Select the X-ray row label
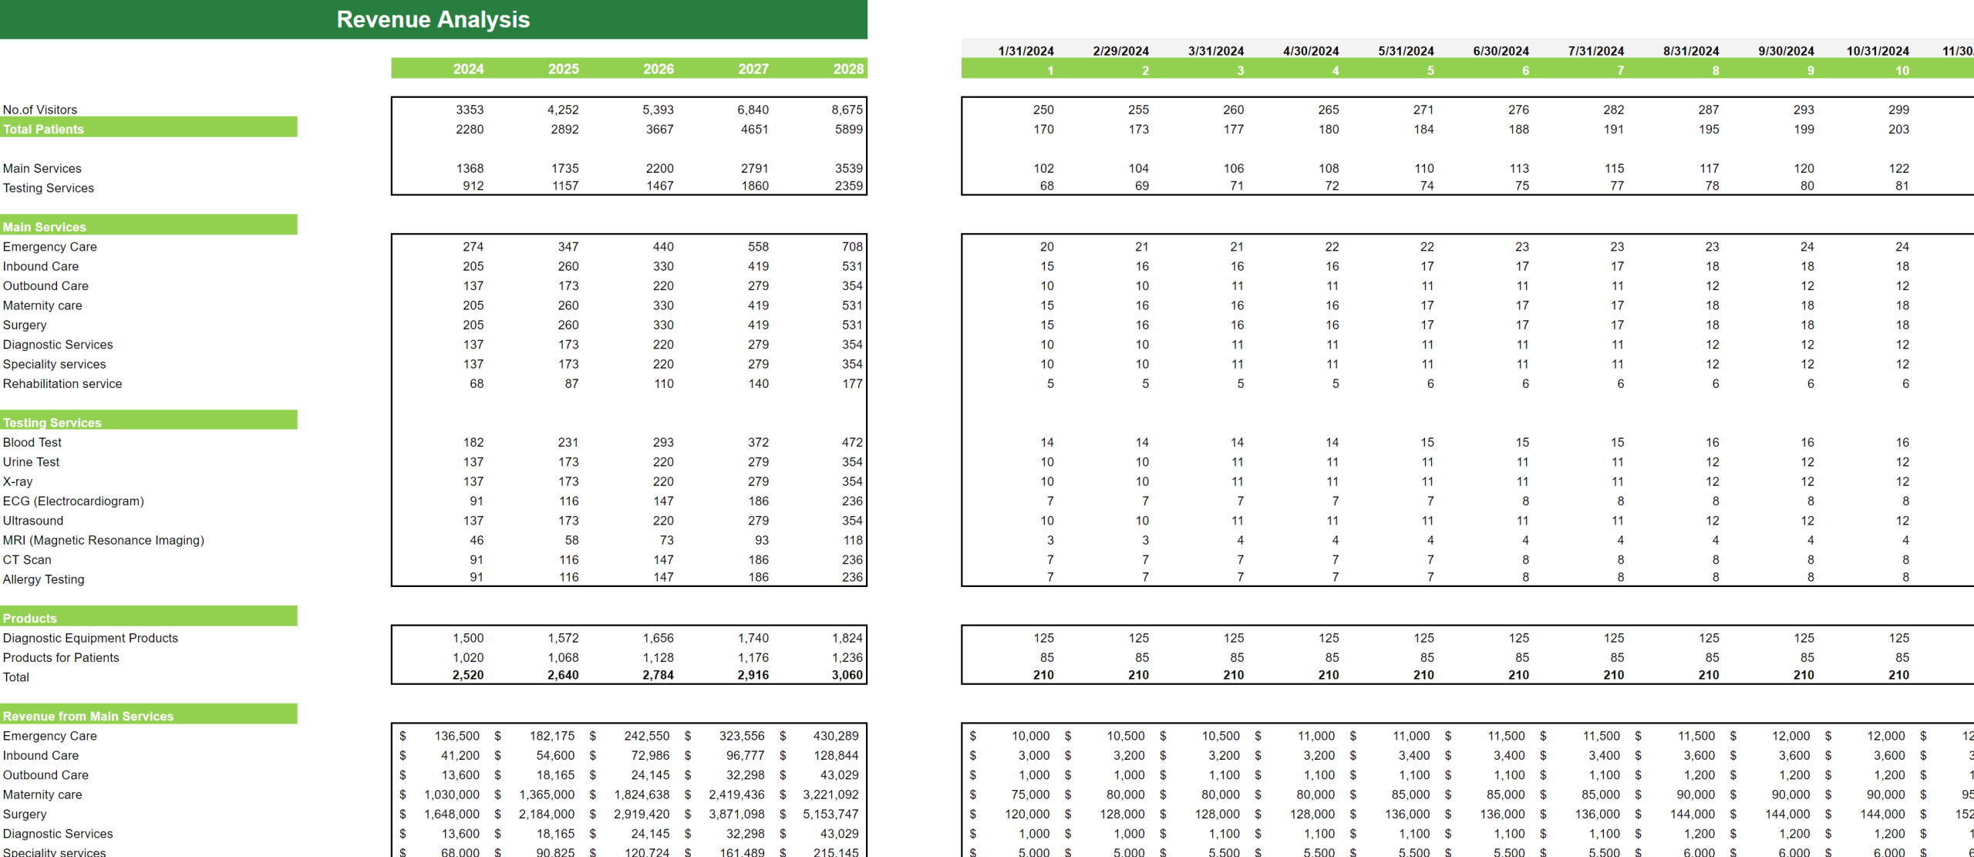Image resolution: width=1974 pixels, height=857 pixels. click(18, 481)
